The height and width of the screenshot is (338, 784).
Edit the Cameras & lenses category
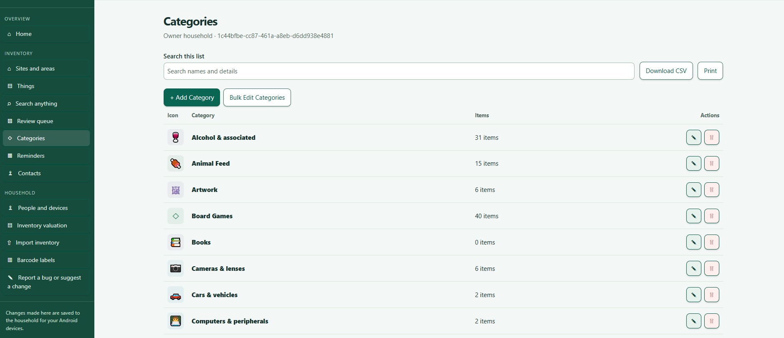tap(693, 268)
